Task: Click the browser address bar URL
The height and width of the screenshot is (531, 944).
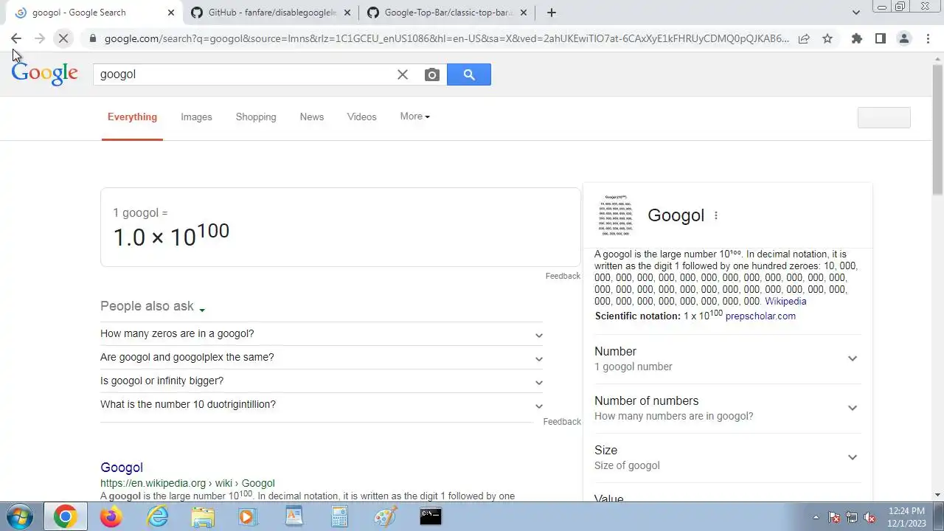Action: pyautogui.click(x=446, y=38)
